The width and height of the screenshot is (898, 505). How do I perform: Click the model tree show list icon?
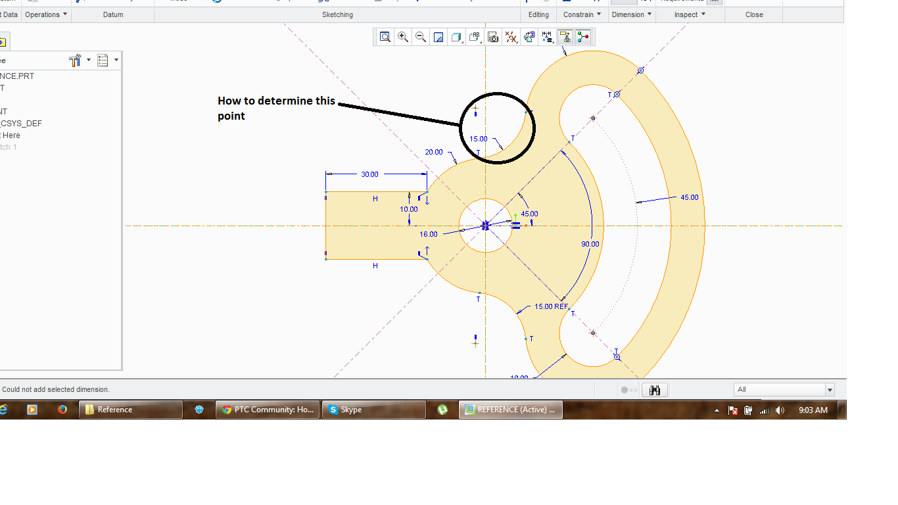[103, 60]
